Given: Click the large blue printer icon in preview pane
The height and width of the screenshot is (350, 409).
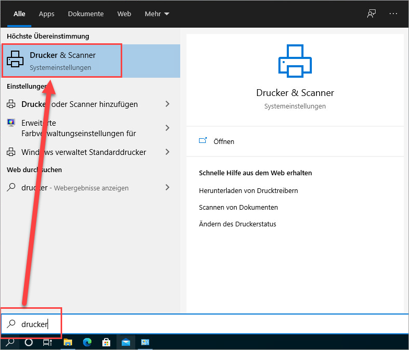Looking at the screenshot, I should coord(295,61).
